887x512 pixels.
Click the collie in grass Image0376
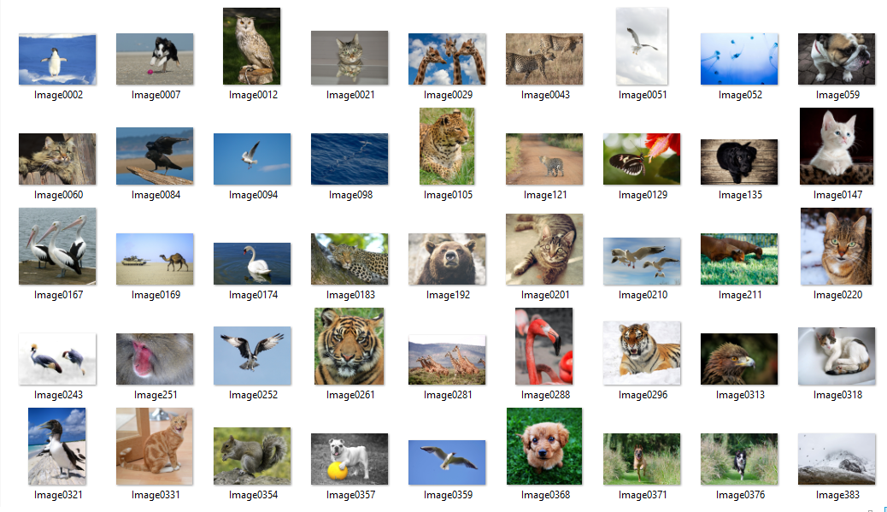(x=739, y=459)
